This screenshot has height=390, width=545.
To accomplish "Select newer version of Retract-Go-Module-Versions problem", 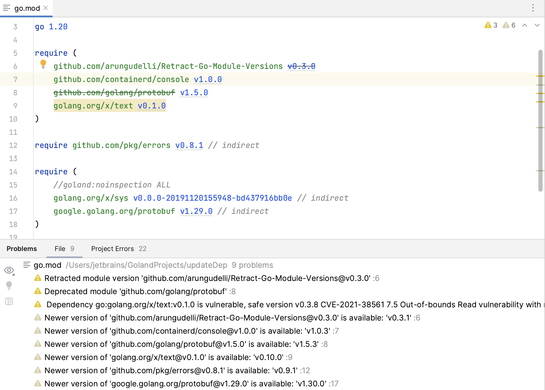I will (x=228, y=318).
